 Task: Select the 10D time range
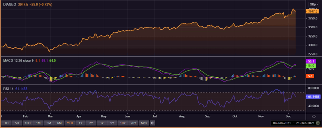[27, 123]
